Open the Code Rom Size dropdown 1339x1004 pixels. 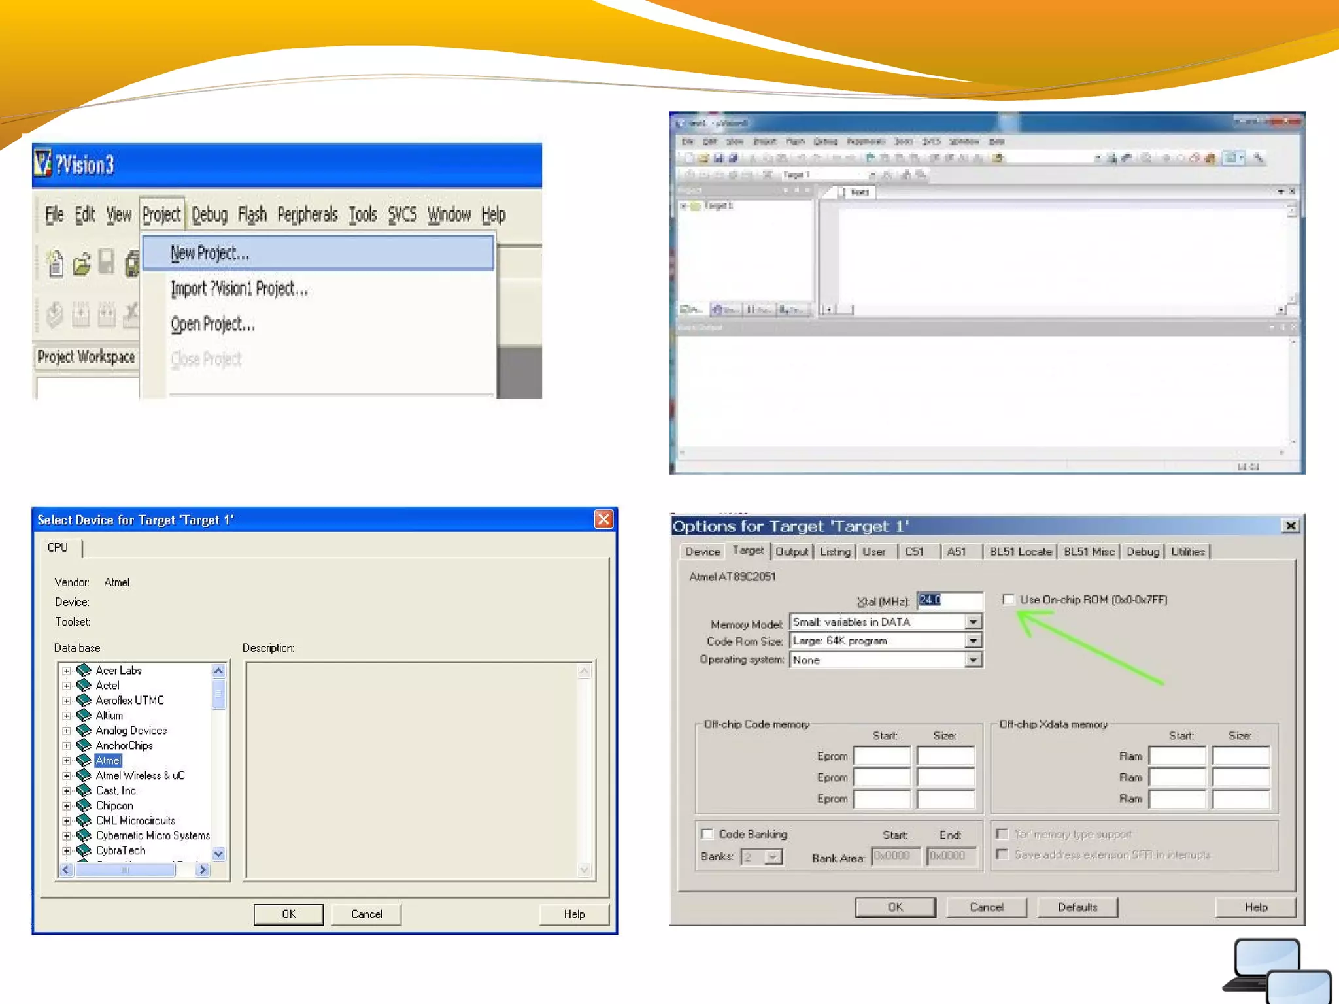coord(973,641)
